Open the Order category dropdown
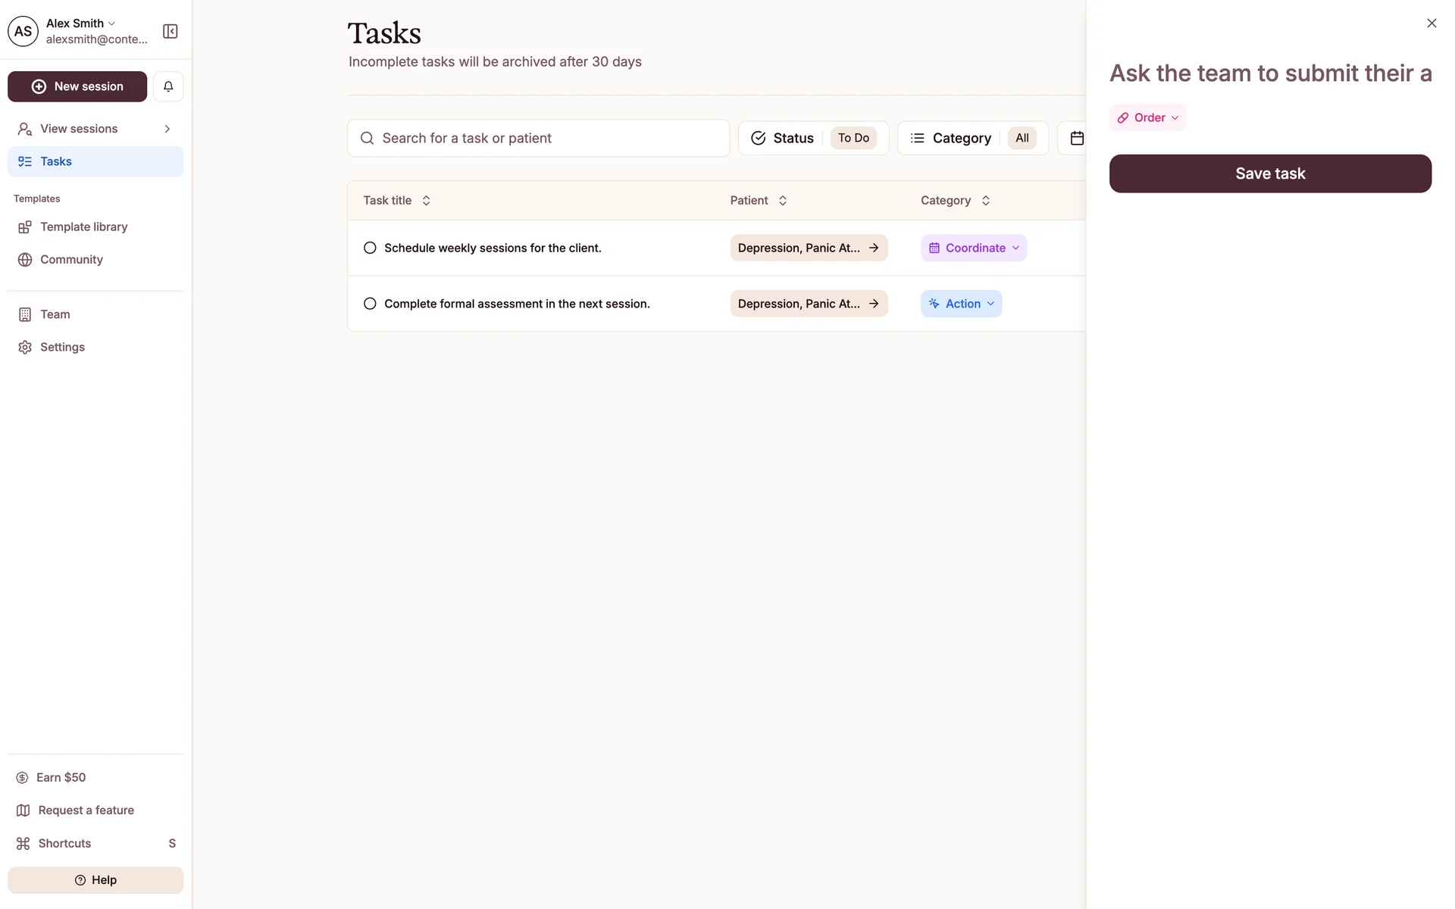1455x909 pixels. point(1148,117)
